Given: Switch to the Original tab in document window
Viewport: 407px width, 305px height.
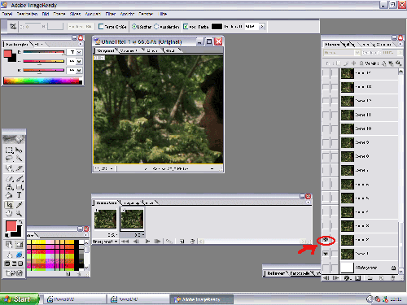Looking at the screenshot, I should 105,50.
